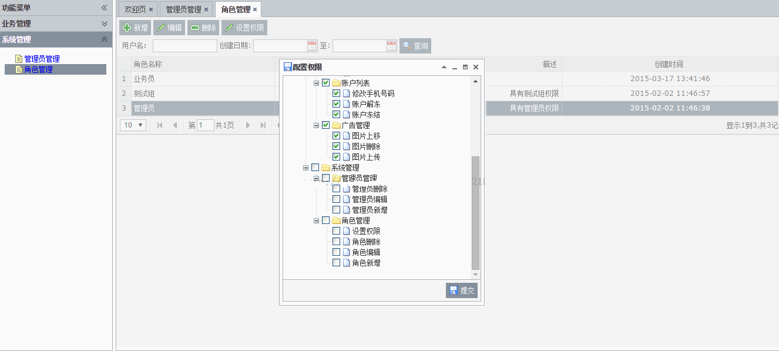Go to the next page
Screen dimensions: 779x351
tap(248, 125)
